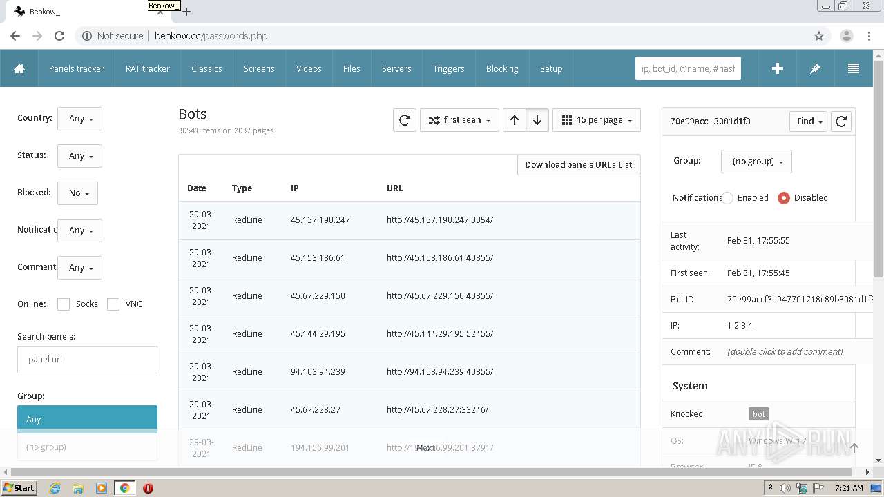Open bot Group (no group) dropdown
Viewport: 884px width, 497px height.
(756, 162)
